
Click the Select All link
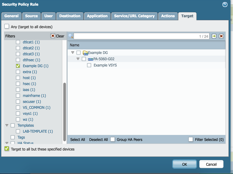(77, 140)
